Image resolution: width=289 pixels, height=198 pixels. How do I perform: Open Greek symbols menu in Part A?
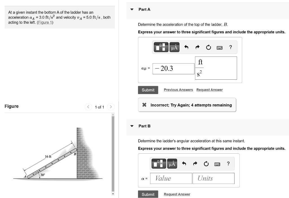[x=174, y=47]
